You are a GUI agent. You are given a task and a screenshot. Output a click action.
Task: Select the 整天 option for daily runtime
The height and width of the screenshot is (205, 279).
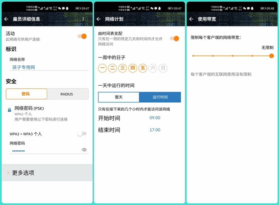118,97
